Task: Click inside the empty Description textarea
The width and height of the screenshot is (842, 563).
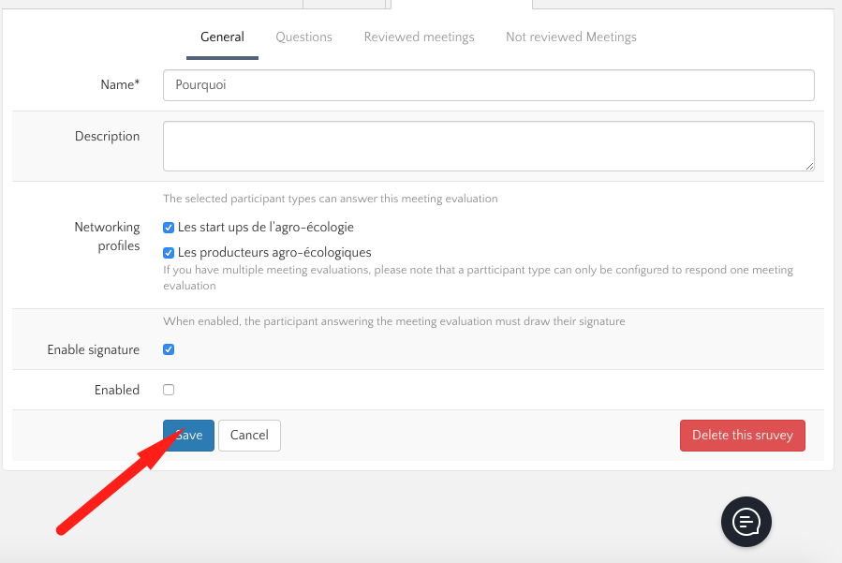Action: (x=488, y=145)
